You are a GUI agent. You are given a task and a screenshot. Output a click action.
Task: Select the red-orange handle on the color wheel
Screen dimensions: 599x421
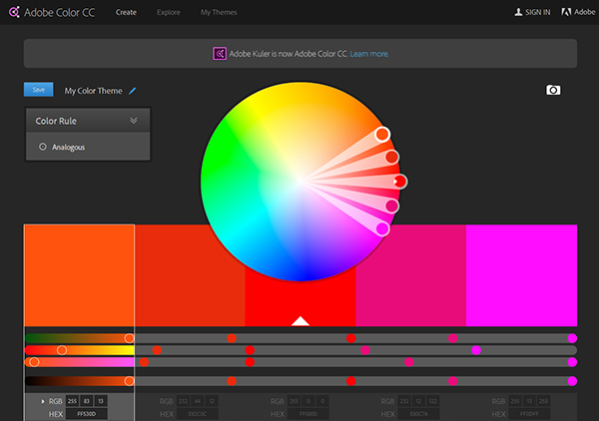(392, 157)
